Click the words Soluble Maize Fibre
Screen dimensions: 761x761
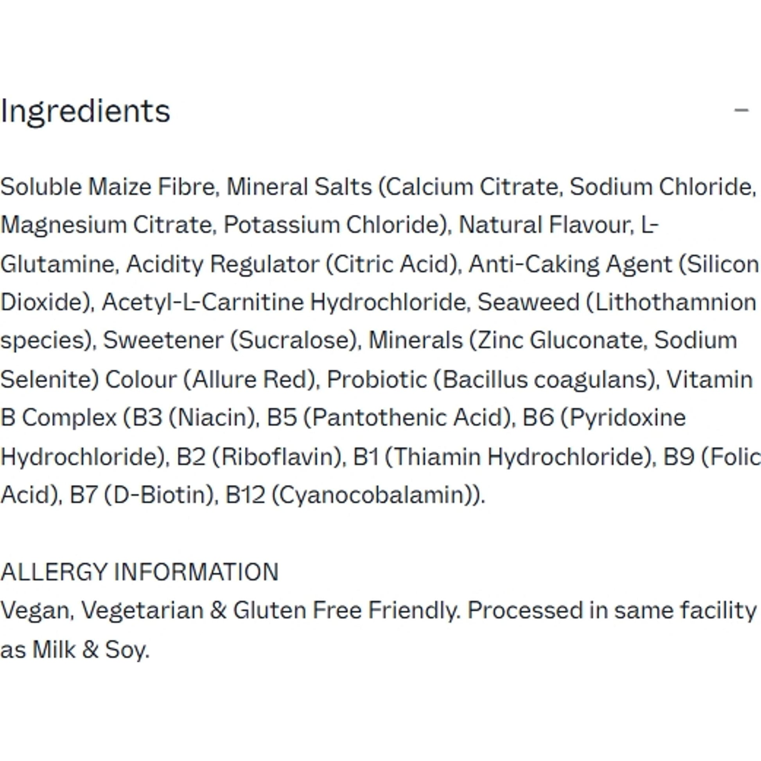coord(108,187)
